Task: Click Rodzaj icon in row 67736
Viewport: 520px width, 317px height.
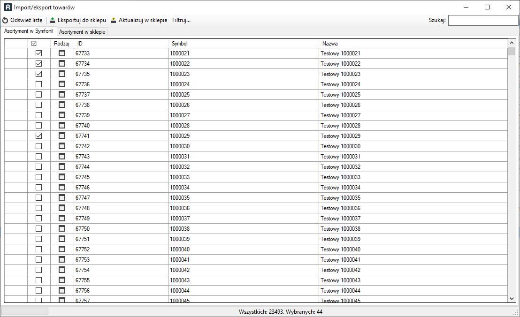Action: [x=62, y=84]
